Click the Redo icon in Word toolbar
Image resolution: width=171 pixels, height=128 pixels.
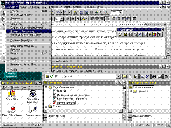click(66, 13)
